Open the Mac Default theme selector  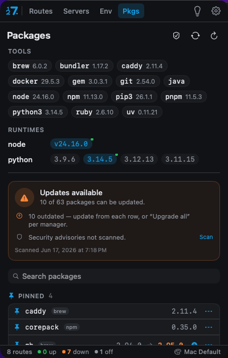198,352
